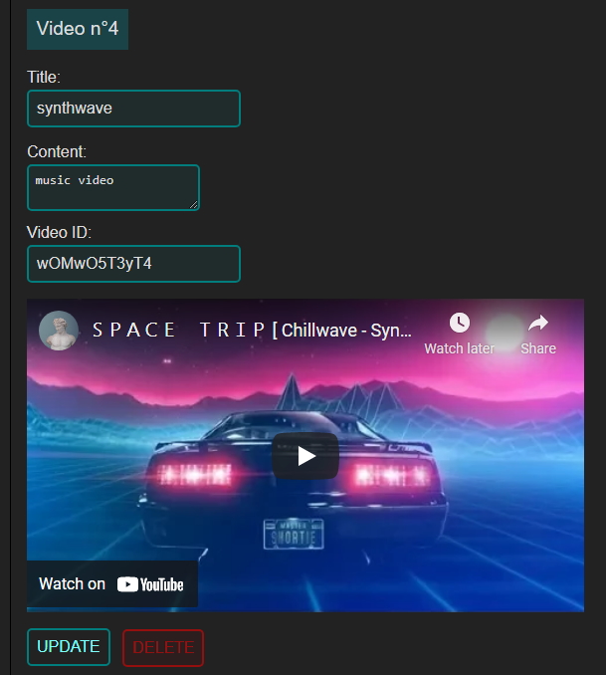Open the channel avatar statue icon

pos(59,331)
